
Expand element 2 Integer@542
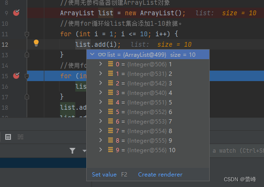(101, 83)
